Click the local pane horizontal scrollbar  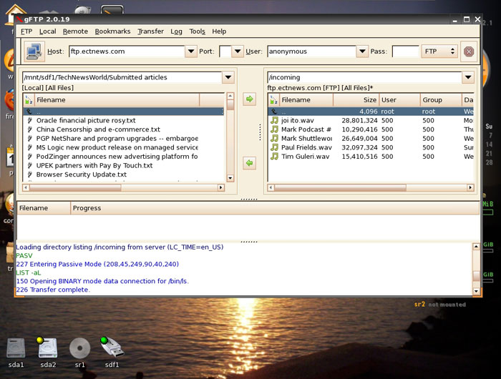coord(123,188)
